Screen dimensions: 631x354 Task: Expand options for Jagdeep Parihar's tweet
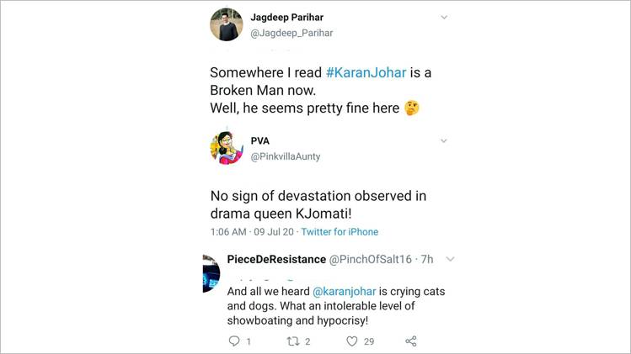[444, 18]
